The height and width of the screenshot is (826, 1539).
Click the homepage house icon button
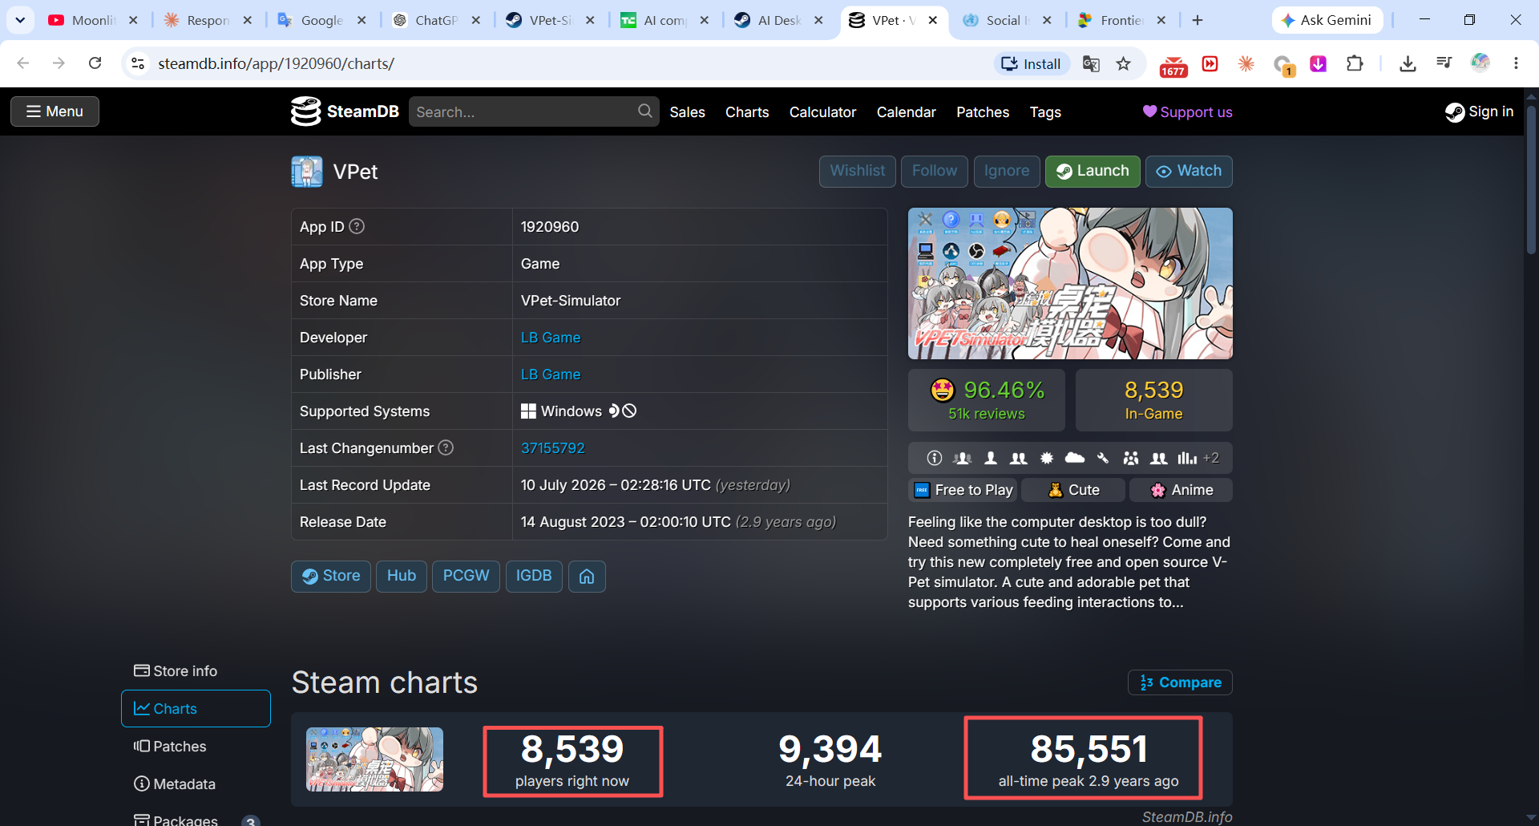587,576
